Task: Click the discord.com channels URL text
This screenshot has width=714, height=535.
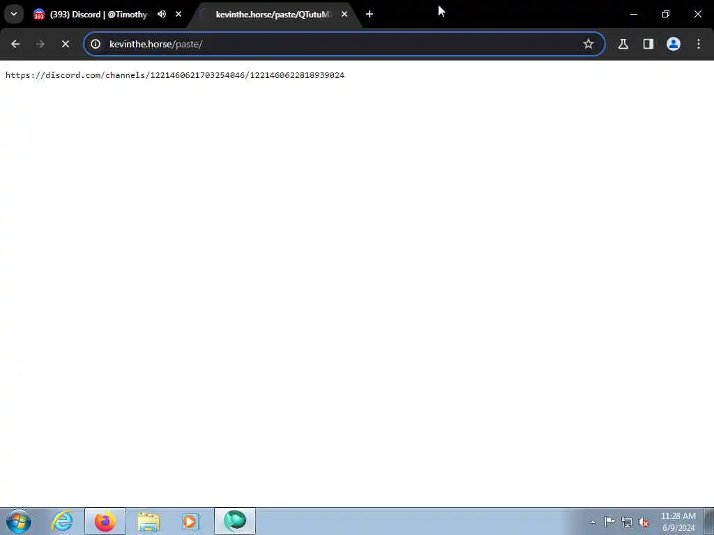Action: point(175,75)
